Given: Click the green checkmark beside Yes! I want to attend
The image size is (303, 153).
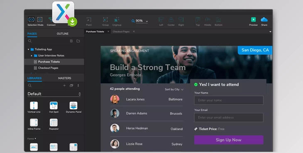Looking at the screenshot, I should click(196, 84).
